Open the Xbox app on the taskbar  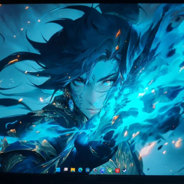click(x=110, y=170)
